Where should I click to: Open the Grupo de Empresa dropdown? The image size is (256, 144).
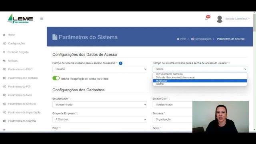point(100,120)
